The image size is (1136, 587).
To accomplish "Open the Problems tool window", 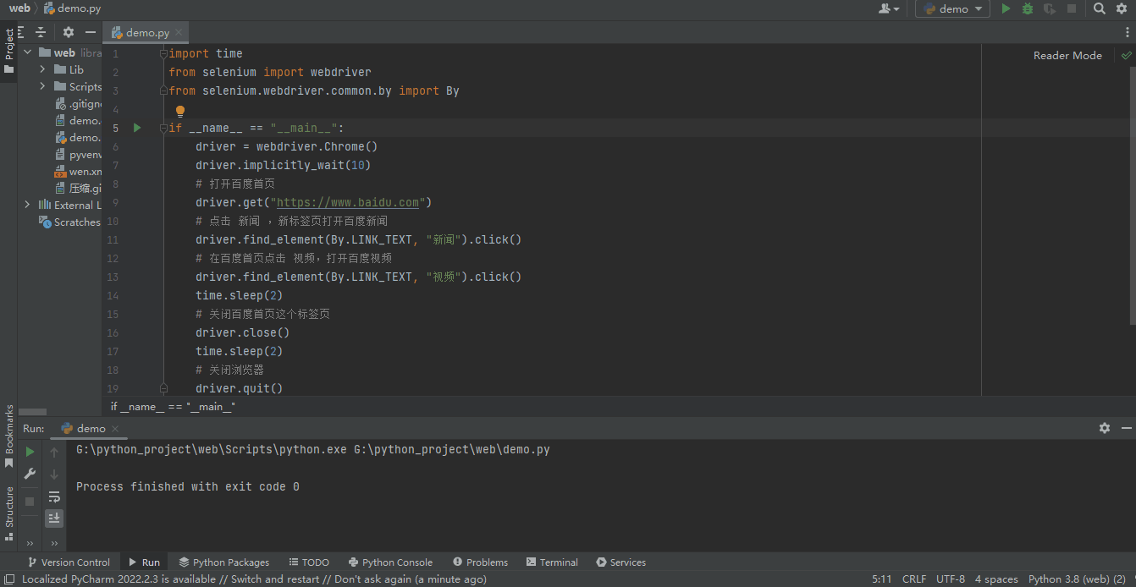I will 480,562.
